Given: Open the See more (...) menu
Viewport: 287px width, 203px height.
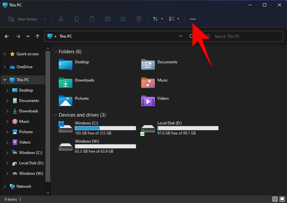Looking at the screenshot, I should pyautogui.click(x=193, y=19).
